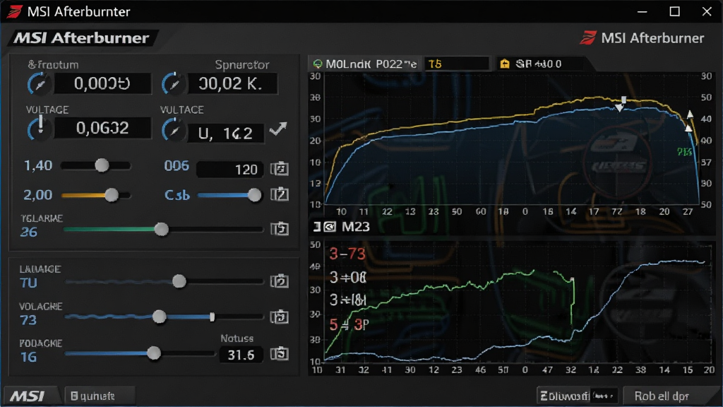Click the MSI logo at bottom left
This screenshot has width=723, height=407.
[x=28, y=396]
